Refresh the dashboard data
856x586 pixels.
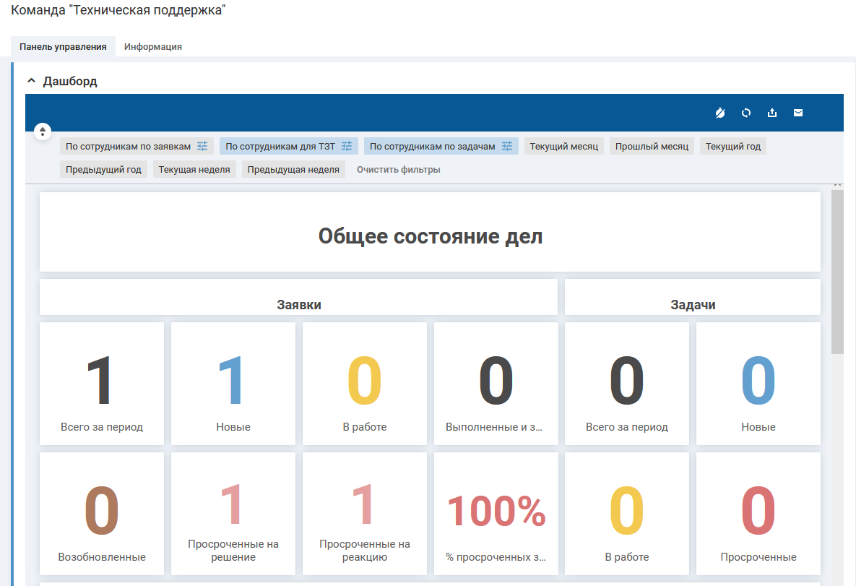click(746, 113)
